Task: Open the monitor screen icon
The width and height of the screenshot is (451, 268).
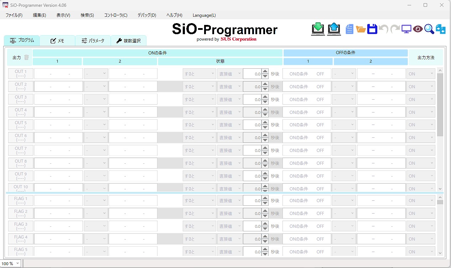Action: (x=406, y=28)
